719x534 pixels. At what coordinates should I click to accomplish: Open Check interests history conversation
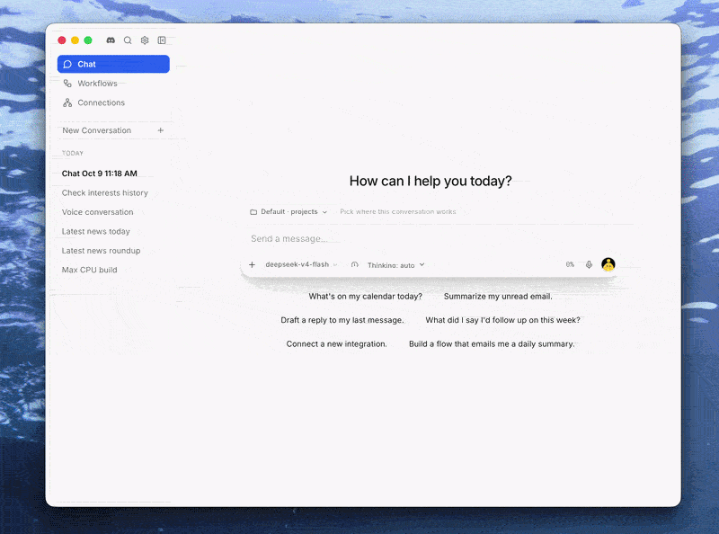click(x=105, y=192)
